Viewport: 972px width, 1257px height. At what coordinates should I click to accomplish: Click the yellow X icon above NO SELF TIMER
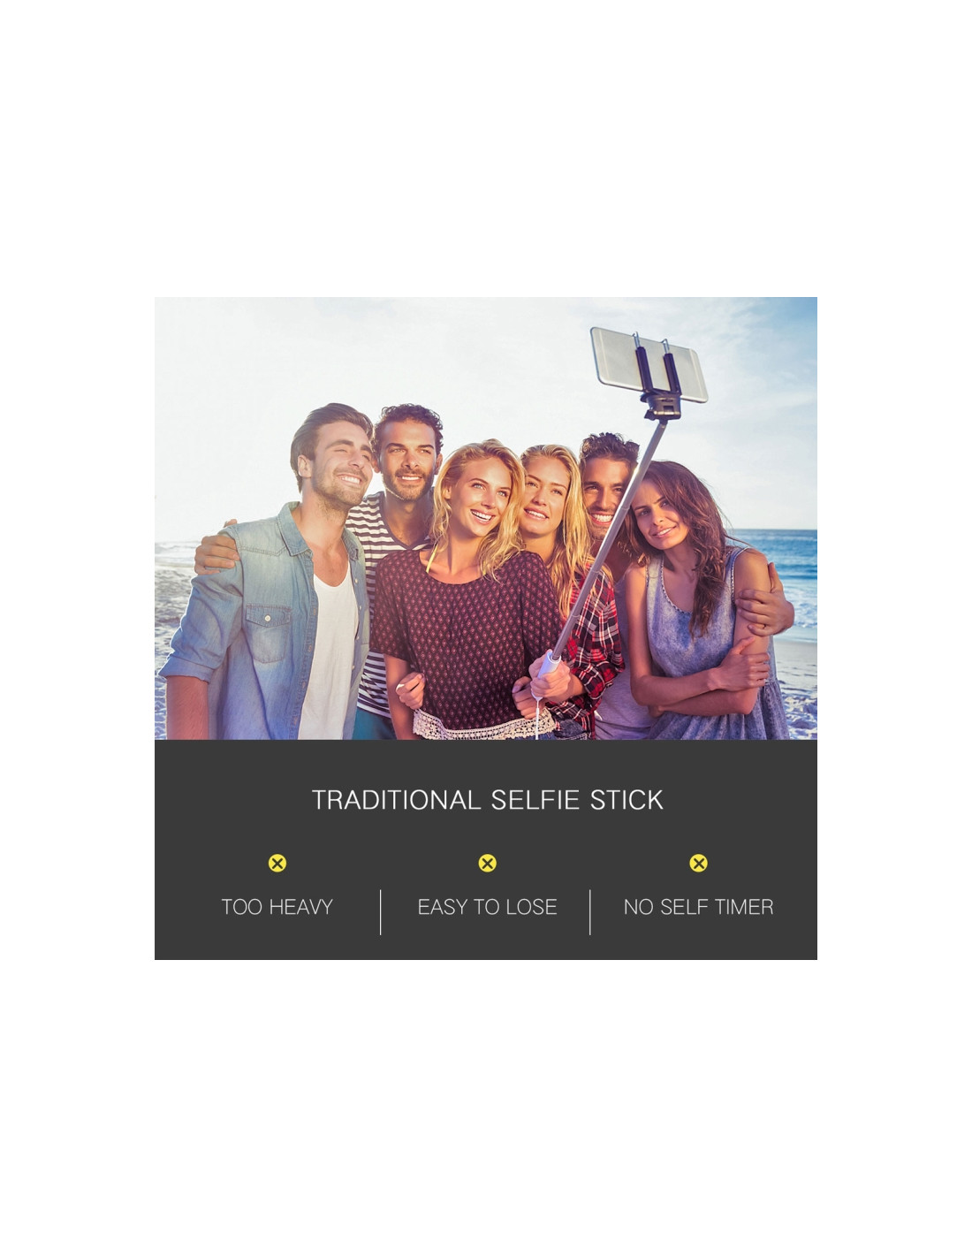[x=698, y=863]
